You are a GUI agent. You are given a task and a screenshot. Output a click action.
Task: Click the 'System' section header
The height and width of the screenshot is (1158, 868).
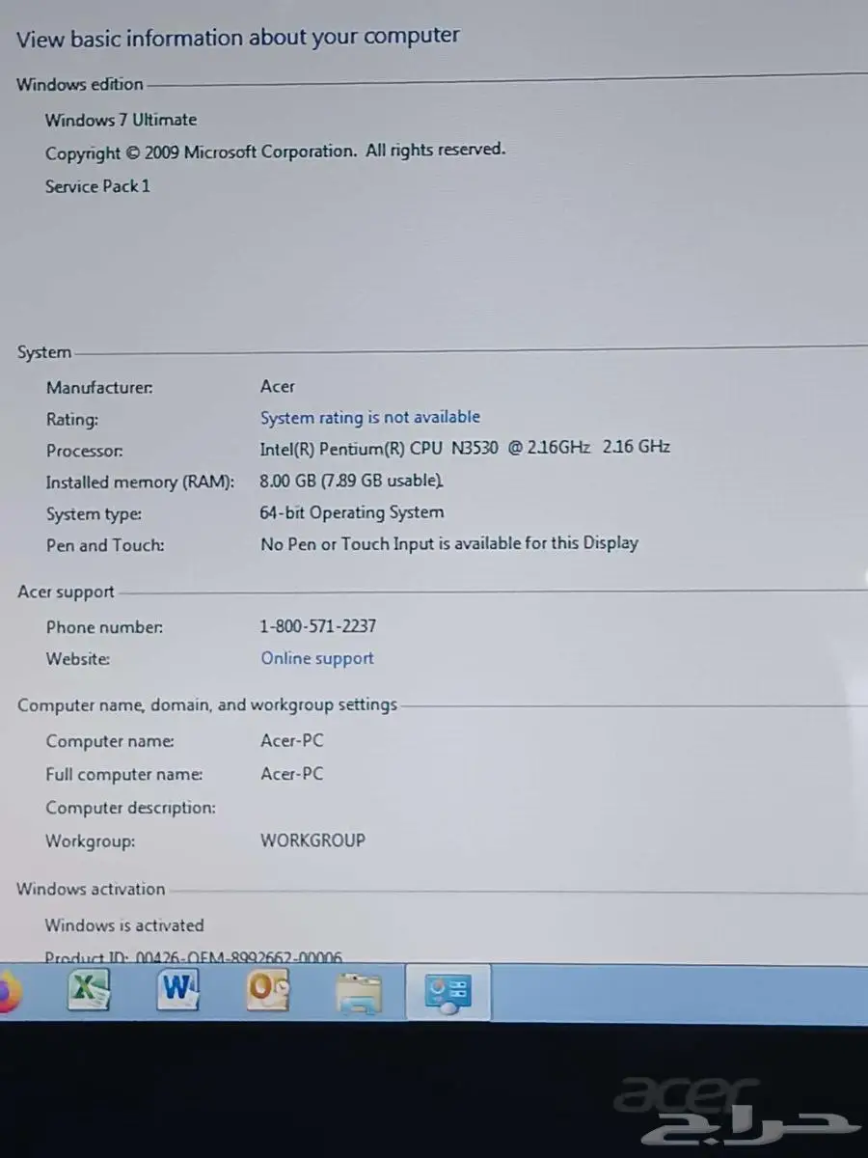pyautogui.click(x=44, y=353)
